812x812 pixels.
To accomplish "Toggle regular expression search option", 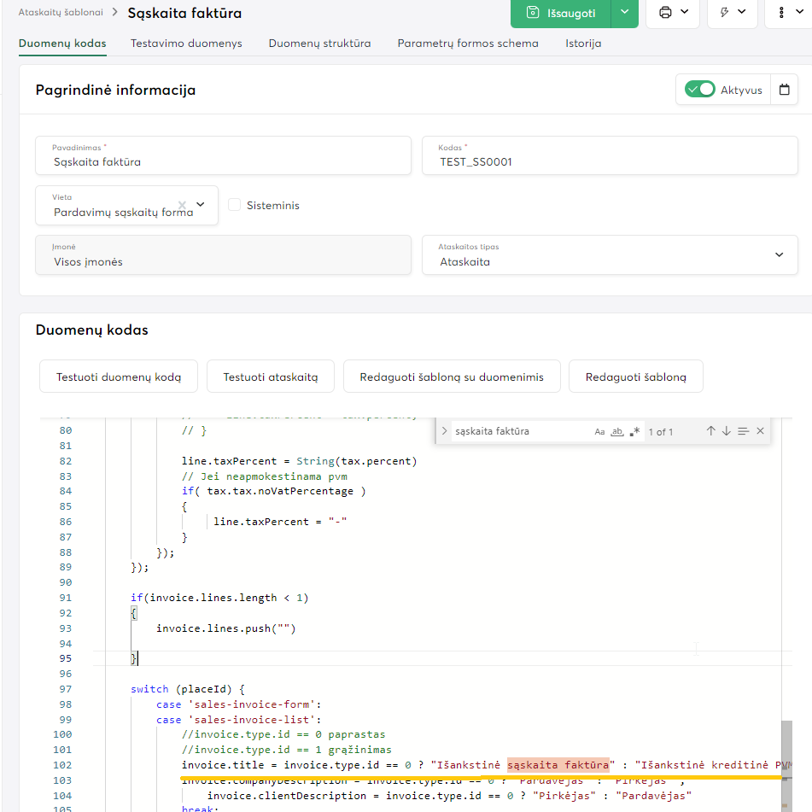I will point(634,432).
